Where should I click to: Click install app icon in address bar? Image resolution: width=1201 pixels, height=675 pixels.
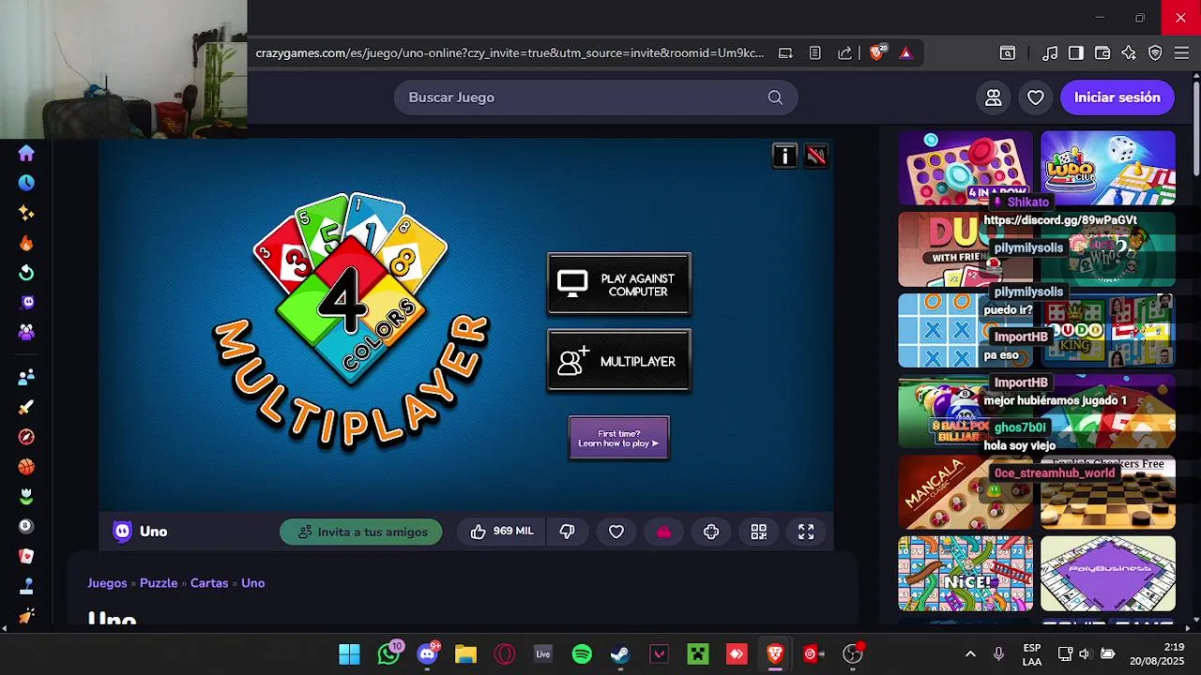(x=785, y=53)
